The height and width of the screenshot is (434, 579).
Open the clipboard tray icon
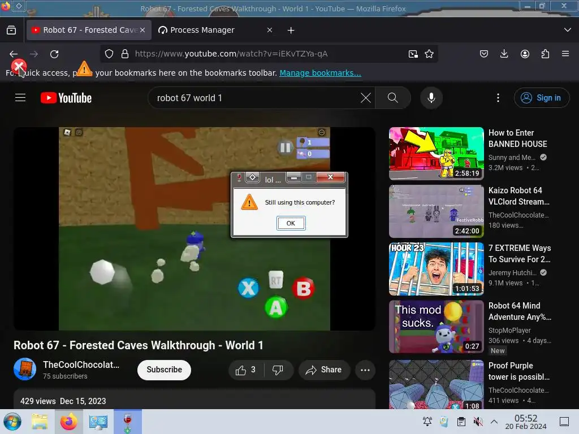click(x=461, y=422)
